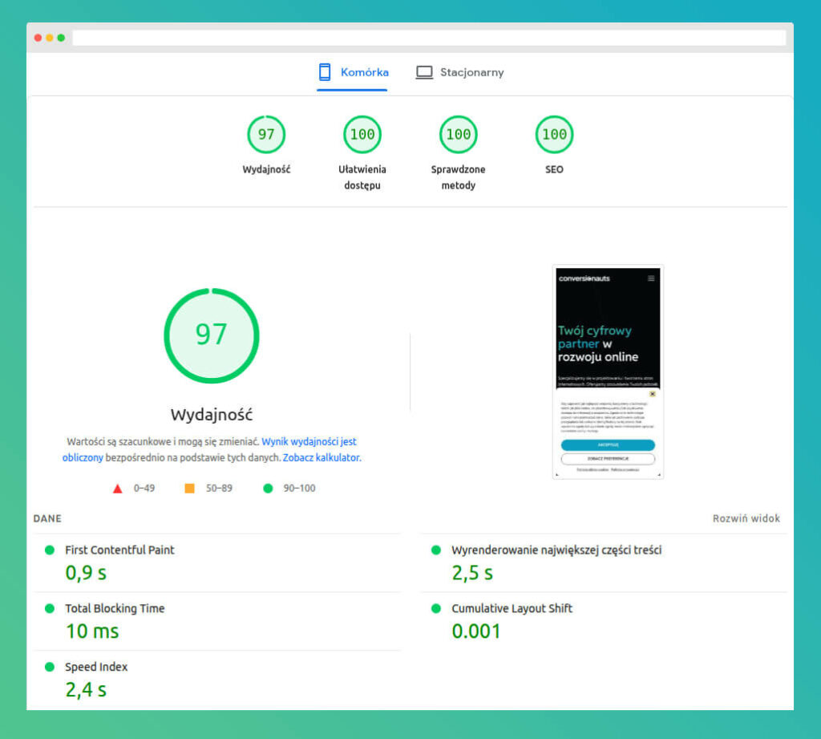Image resolution: width=821 pixels, height=739 pixels.
Task: Click the mobile phone icon in Komórka tab
Action: pyautogui.click(x=325, y=72)
